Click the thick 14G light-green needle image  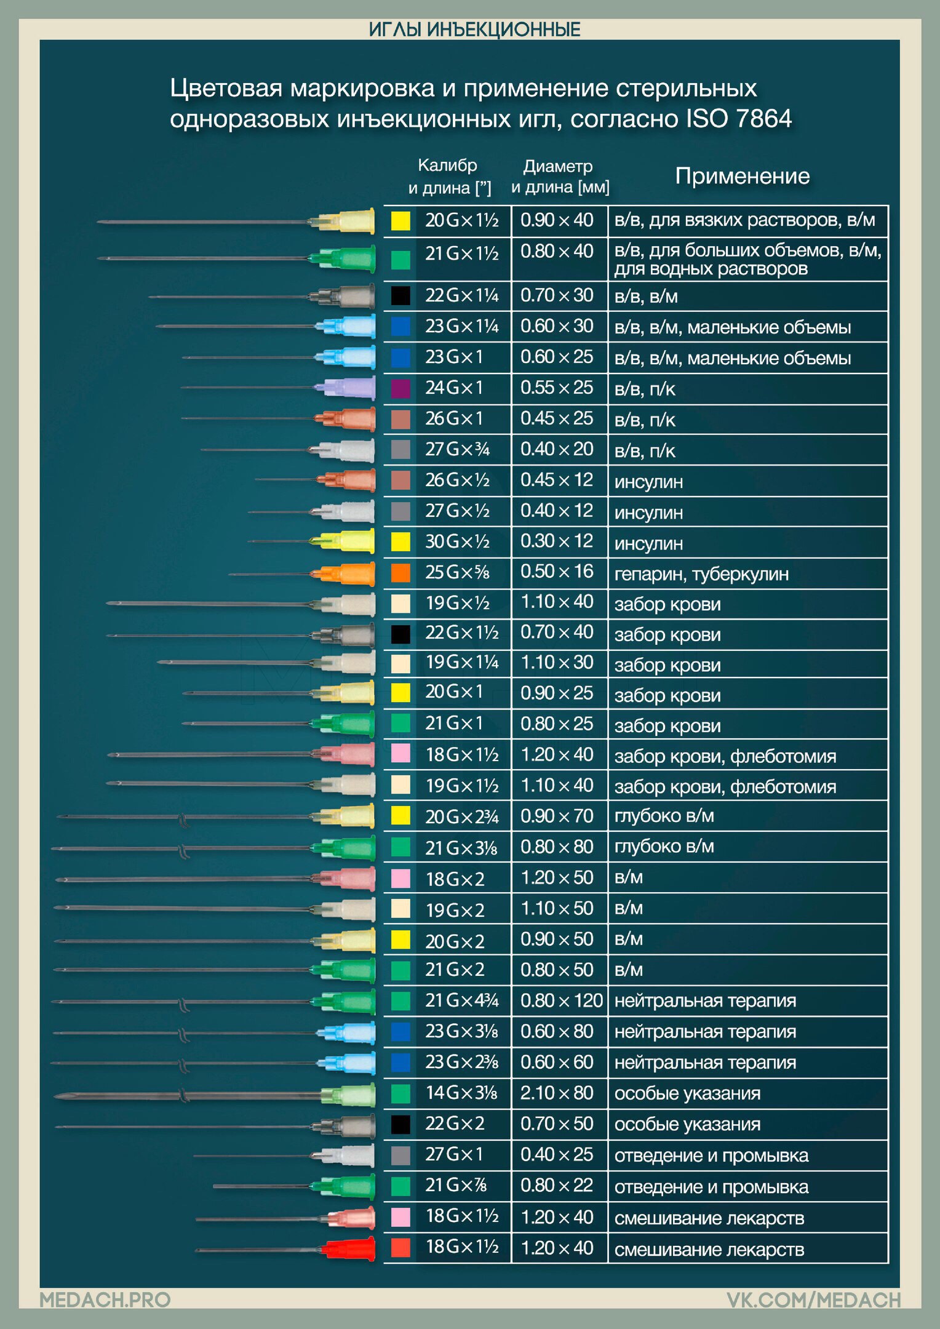pos(215,1095)
